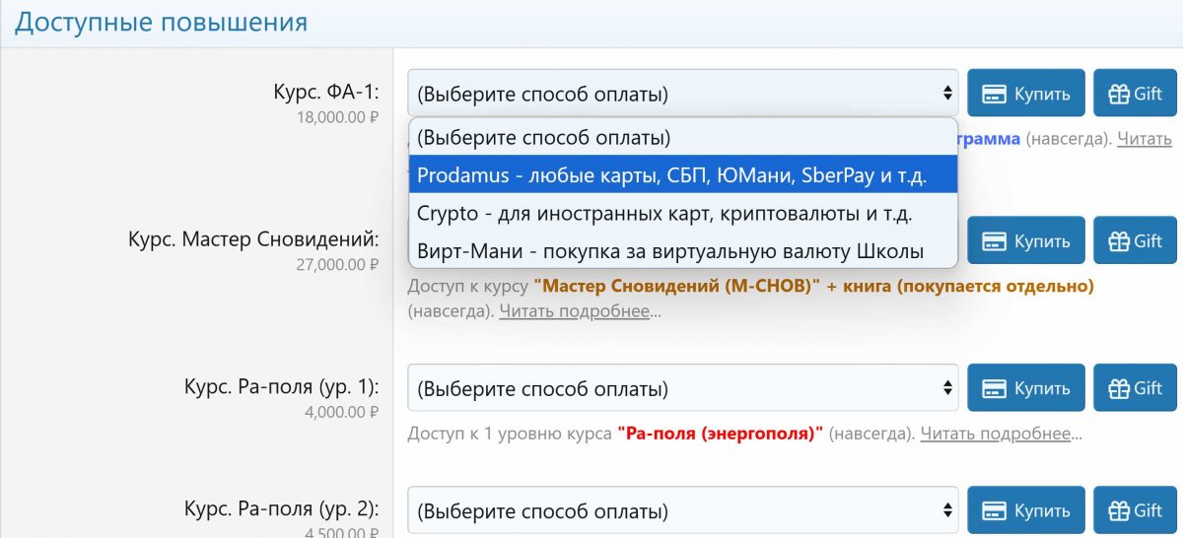
Task: Click the card icon in Мастер Сновидений Купить button
Action: [x=995, y=241]
